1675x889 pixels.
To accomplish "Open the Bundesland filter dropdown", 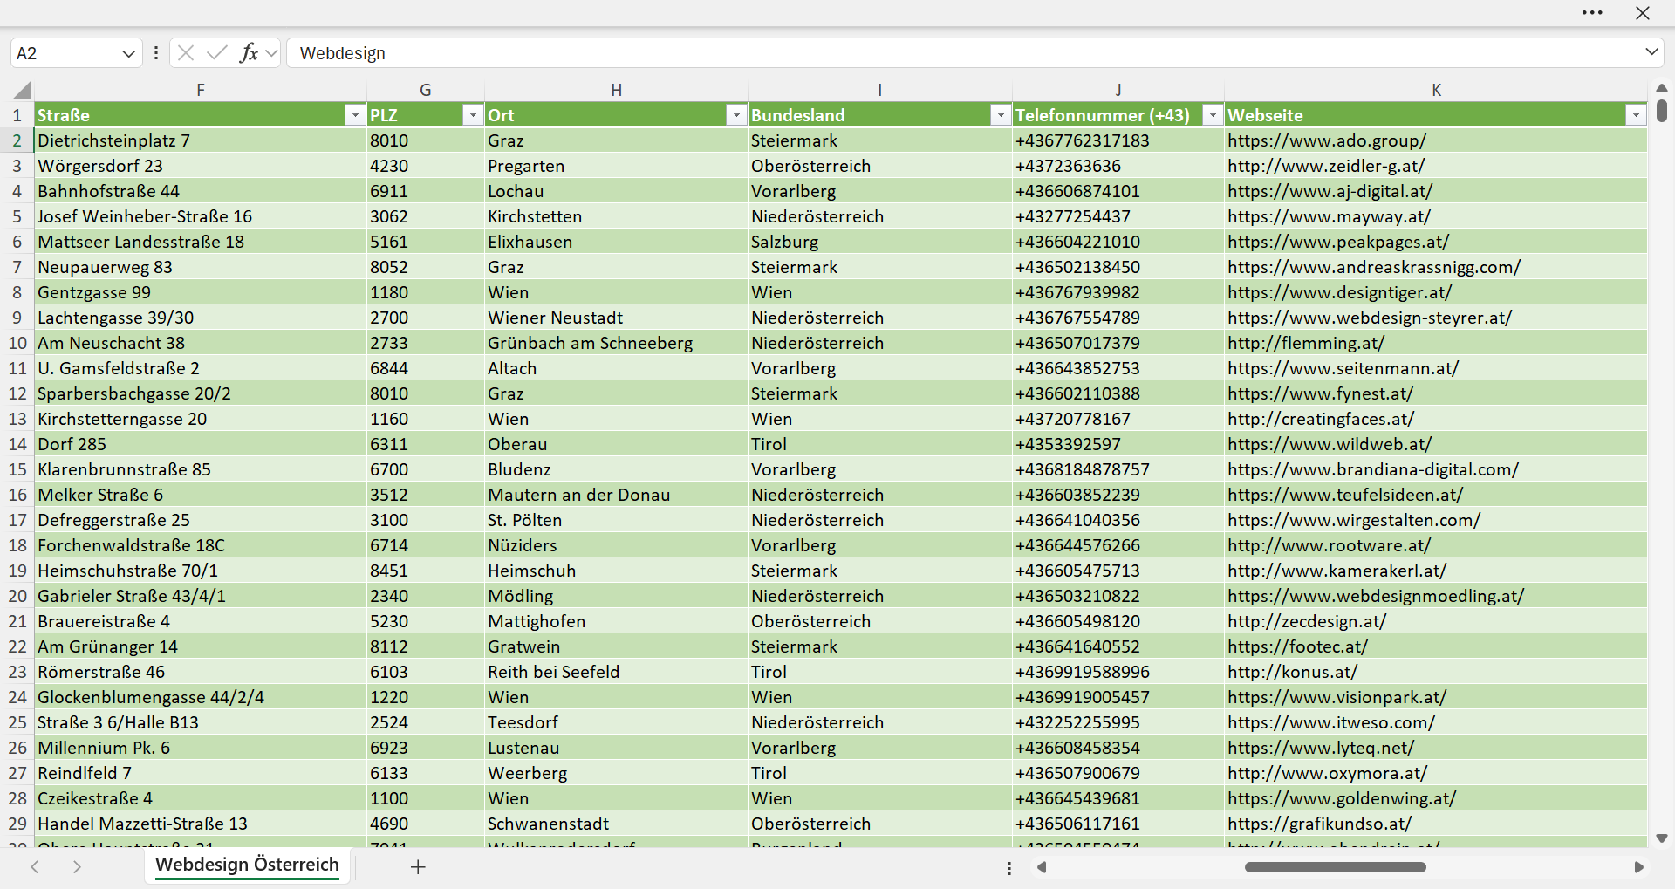I will [x=1001, y=115].
